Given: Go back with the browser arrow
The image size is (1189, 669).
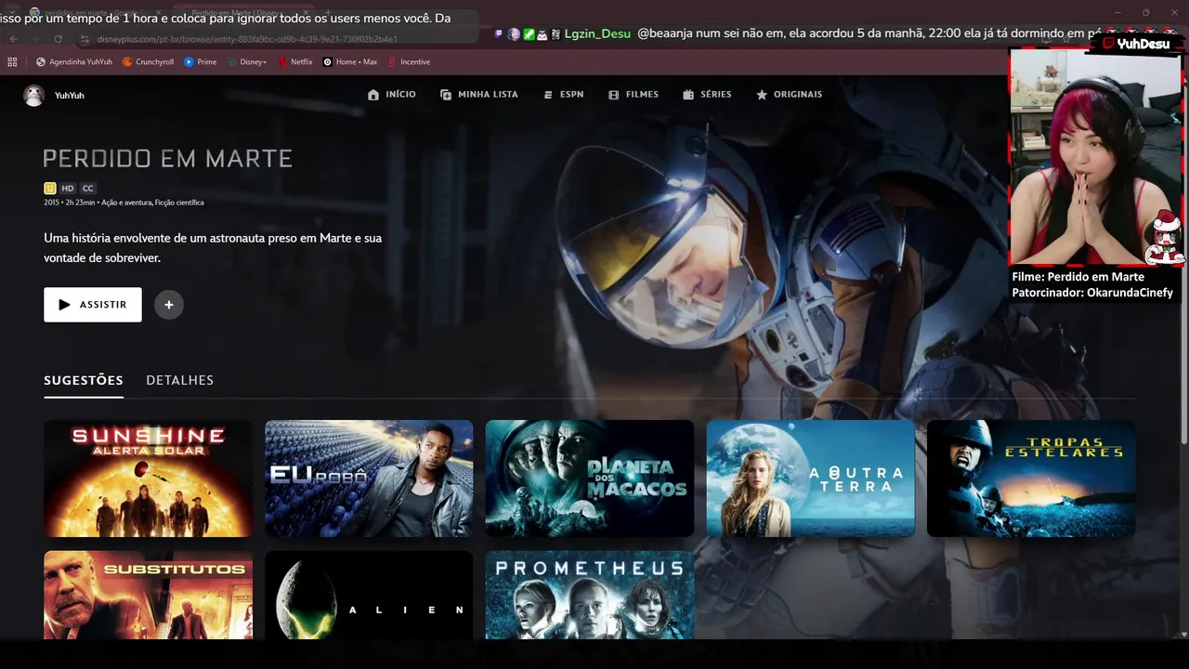Looking at the screenshot, I should pyautogui.click(x=13, y=39).
